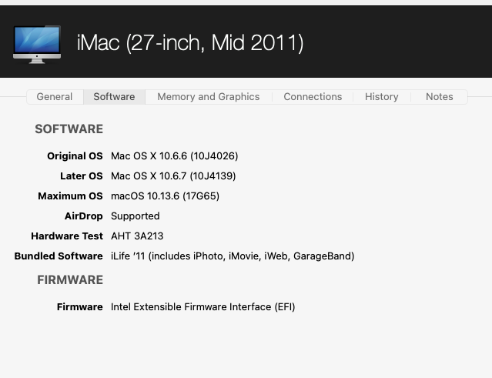Select the Software tab

click(114, 97)
